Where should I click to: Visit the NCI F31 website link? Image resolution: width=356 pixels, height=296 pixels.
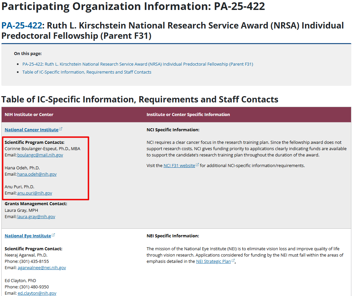point(179,165)
